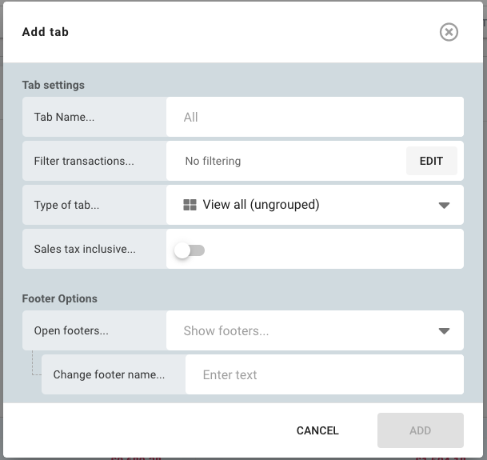This screenshot has width=487, height=460.
Task: Click the Sales tax inclusive label
Action: pos(85,249)
